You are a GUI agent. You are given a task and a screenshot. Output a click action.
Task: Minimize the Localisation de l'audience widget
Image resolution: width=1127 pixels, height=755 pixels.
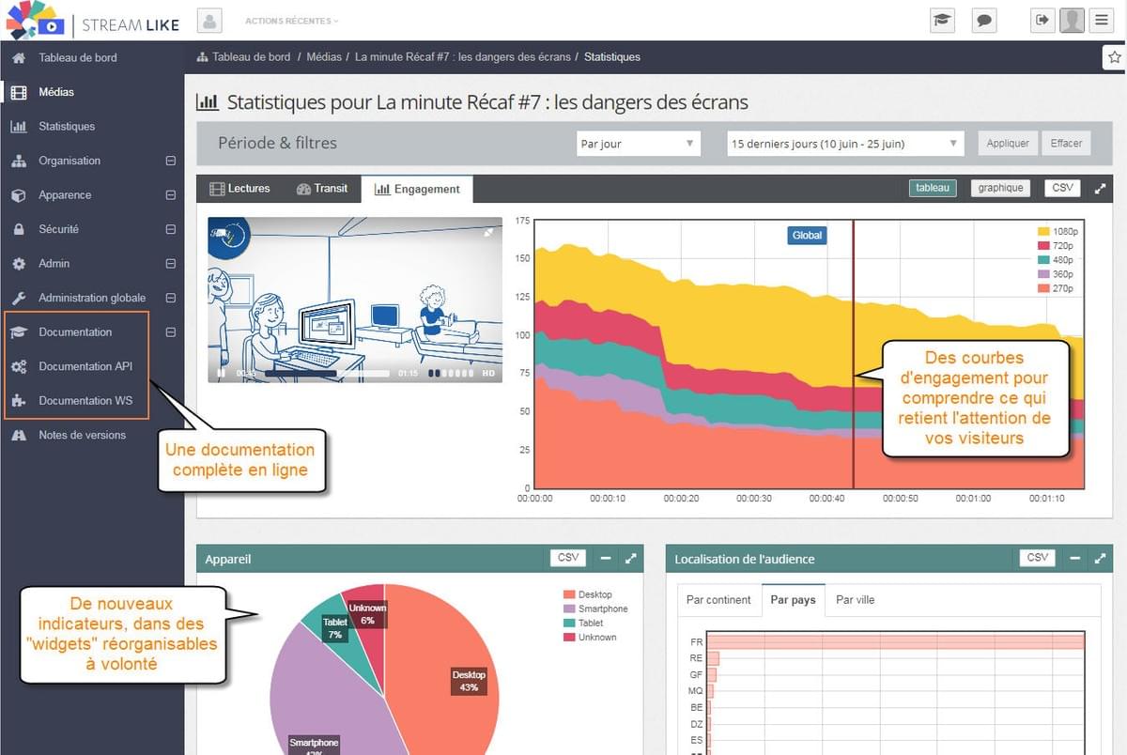pyautogui.click(x=1075, y=558)
